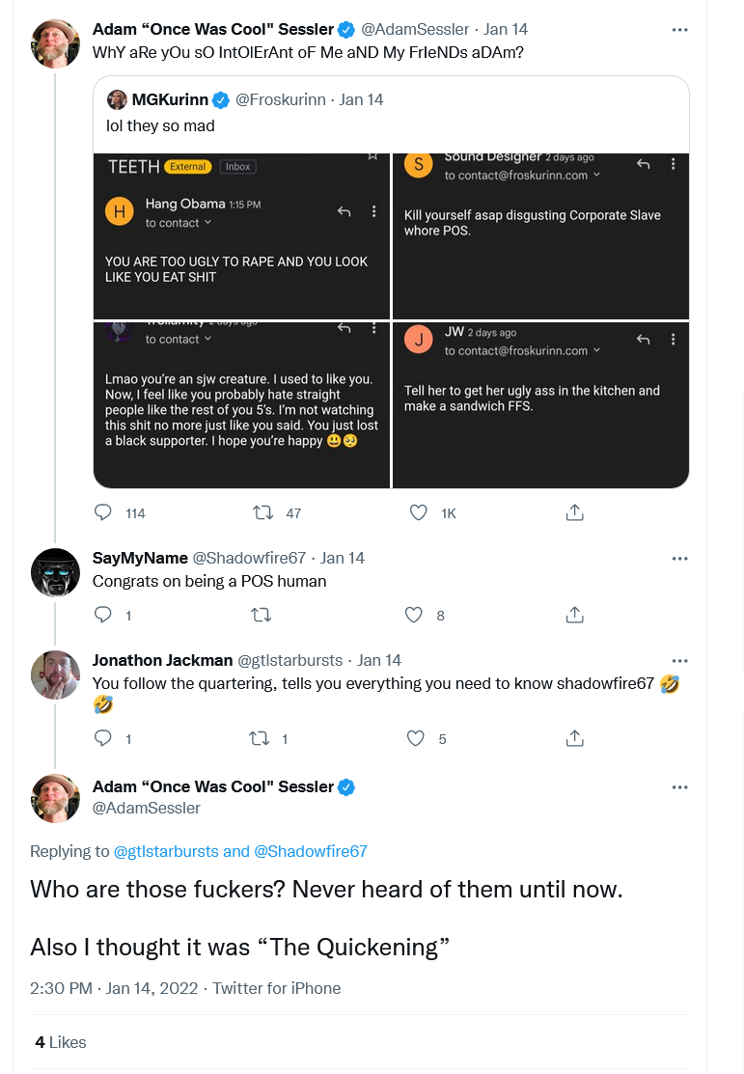
Task: Share Jonathon Jackman's tweet
Action: [x=575, y=737]
